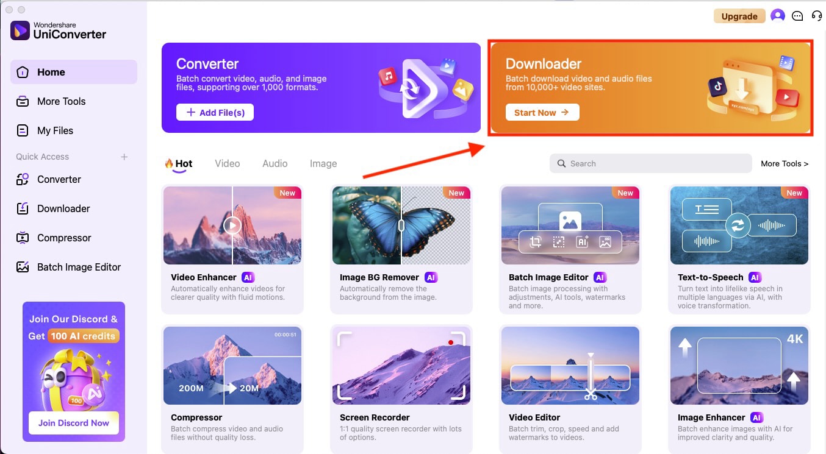Click the feedback chat icon

pyautogui.click(x=797, y=16)
